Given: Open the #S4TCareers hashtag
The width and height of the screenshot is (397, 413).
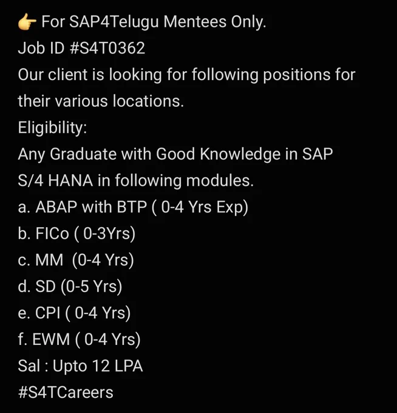Looking at the screenshot, I should [x=66, y=392].
